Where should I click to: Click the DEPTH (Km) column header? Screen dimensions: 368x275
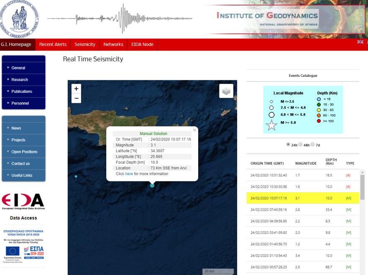click(x=331, y=161)
